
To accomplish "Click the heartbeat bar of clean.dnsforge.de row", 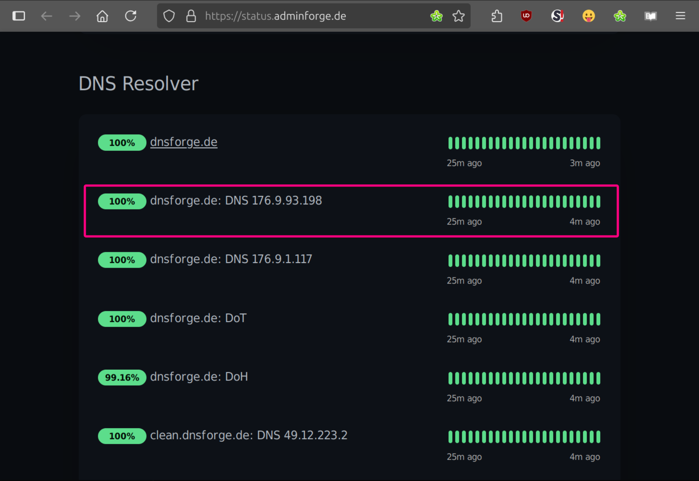I will [x=524, y=437].
